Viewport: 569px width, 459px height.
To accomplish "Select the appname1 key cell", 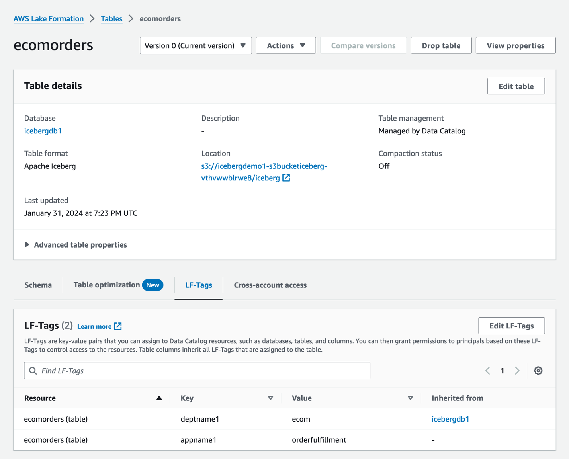I will coord(198,440).
